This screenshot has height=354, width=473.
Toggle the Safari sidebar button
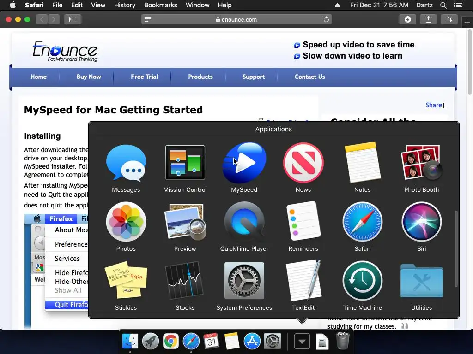pos(73,19)
